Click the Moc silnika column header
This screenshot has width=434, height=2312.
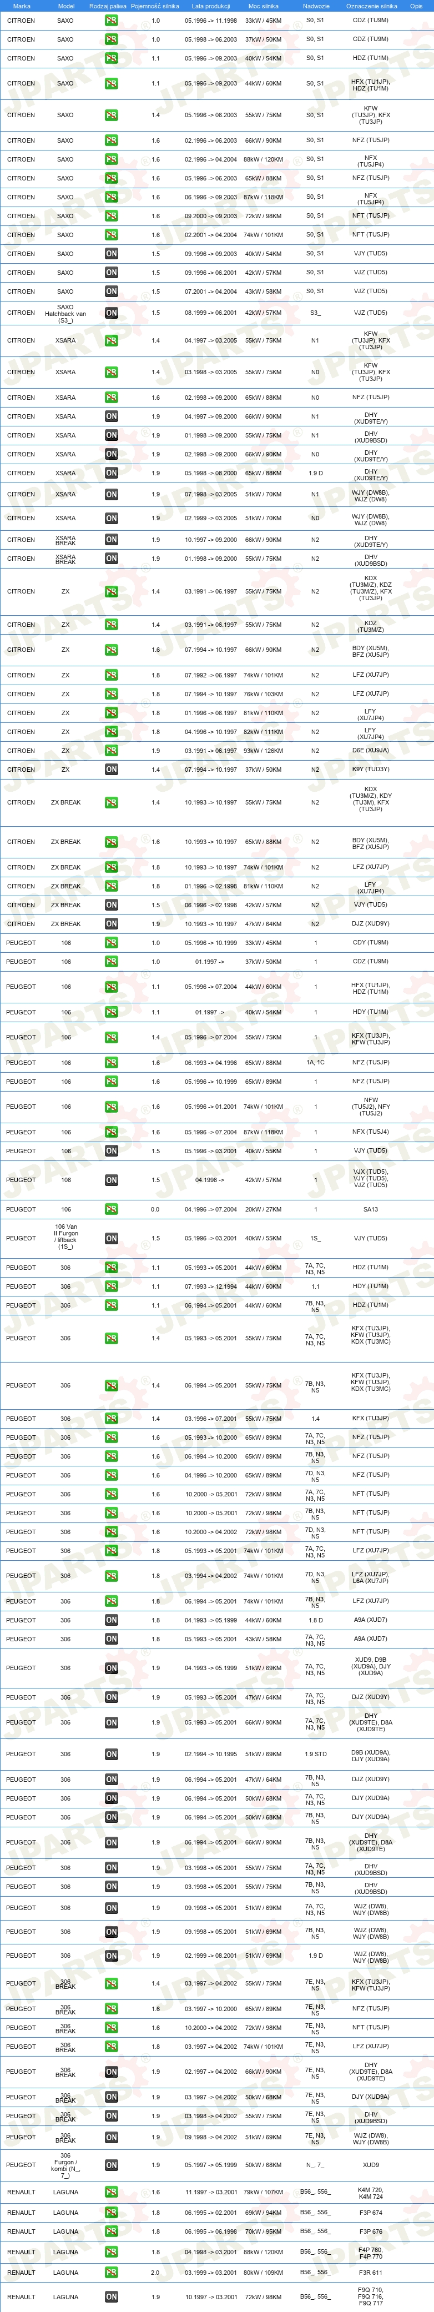click(264, 6)
